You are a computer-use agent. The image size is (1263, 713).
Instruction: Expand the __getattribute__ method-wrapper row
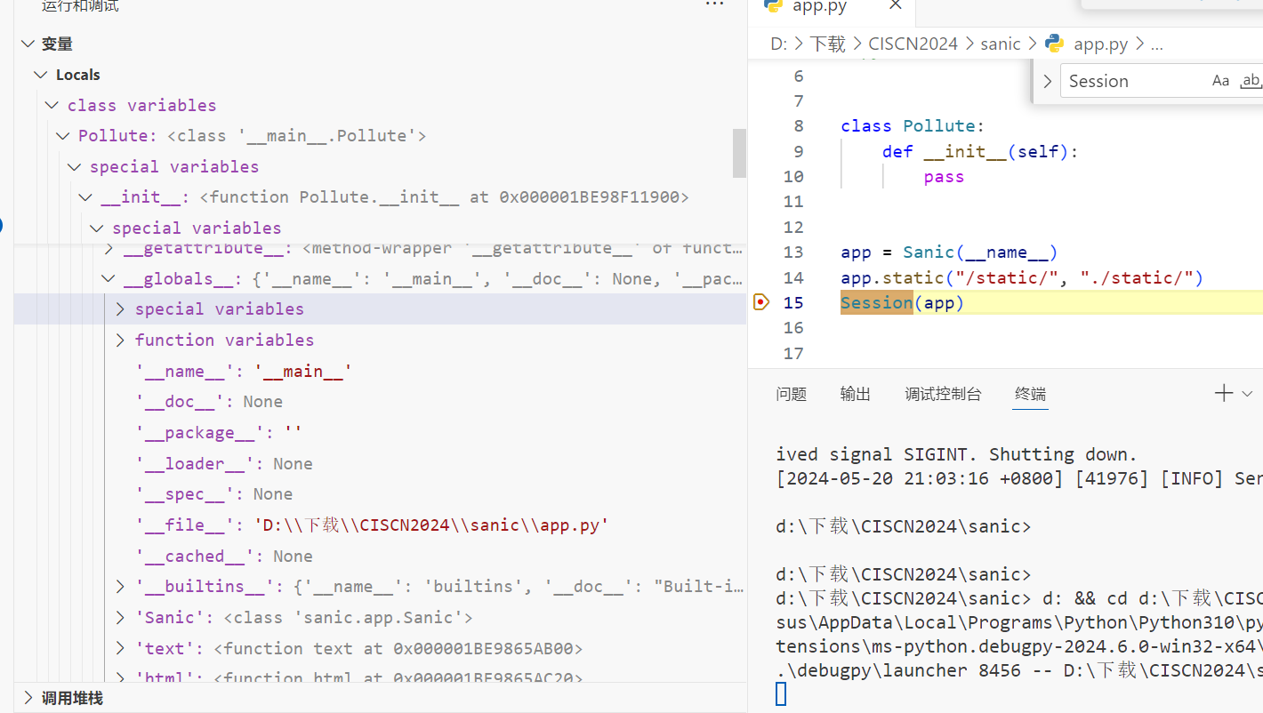[109, 249]
